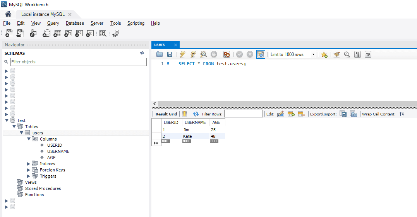Click the AGE column header in grid

pos(217,122)
